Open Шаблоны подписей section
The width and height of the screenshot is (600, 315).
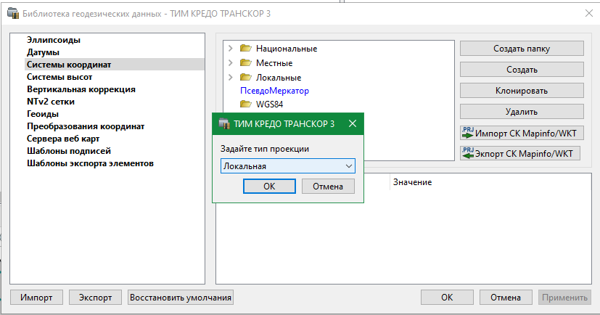(x=69, y=151)
